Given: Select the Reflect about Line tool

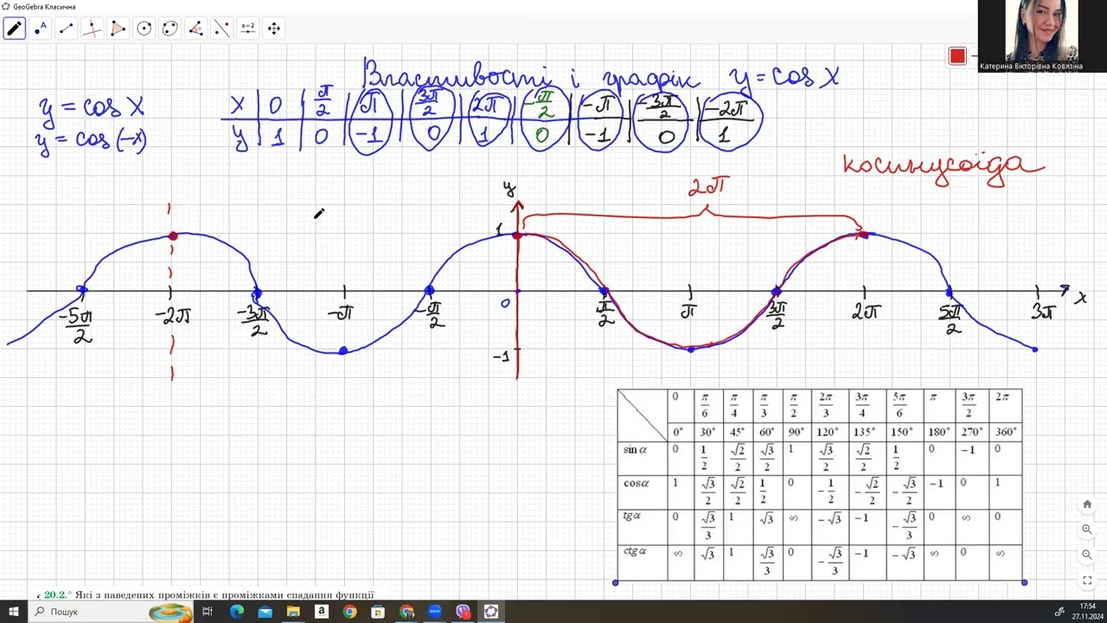Looking at the screenshot, I should pyautogui.click(x=222, y=29).
